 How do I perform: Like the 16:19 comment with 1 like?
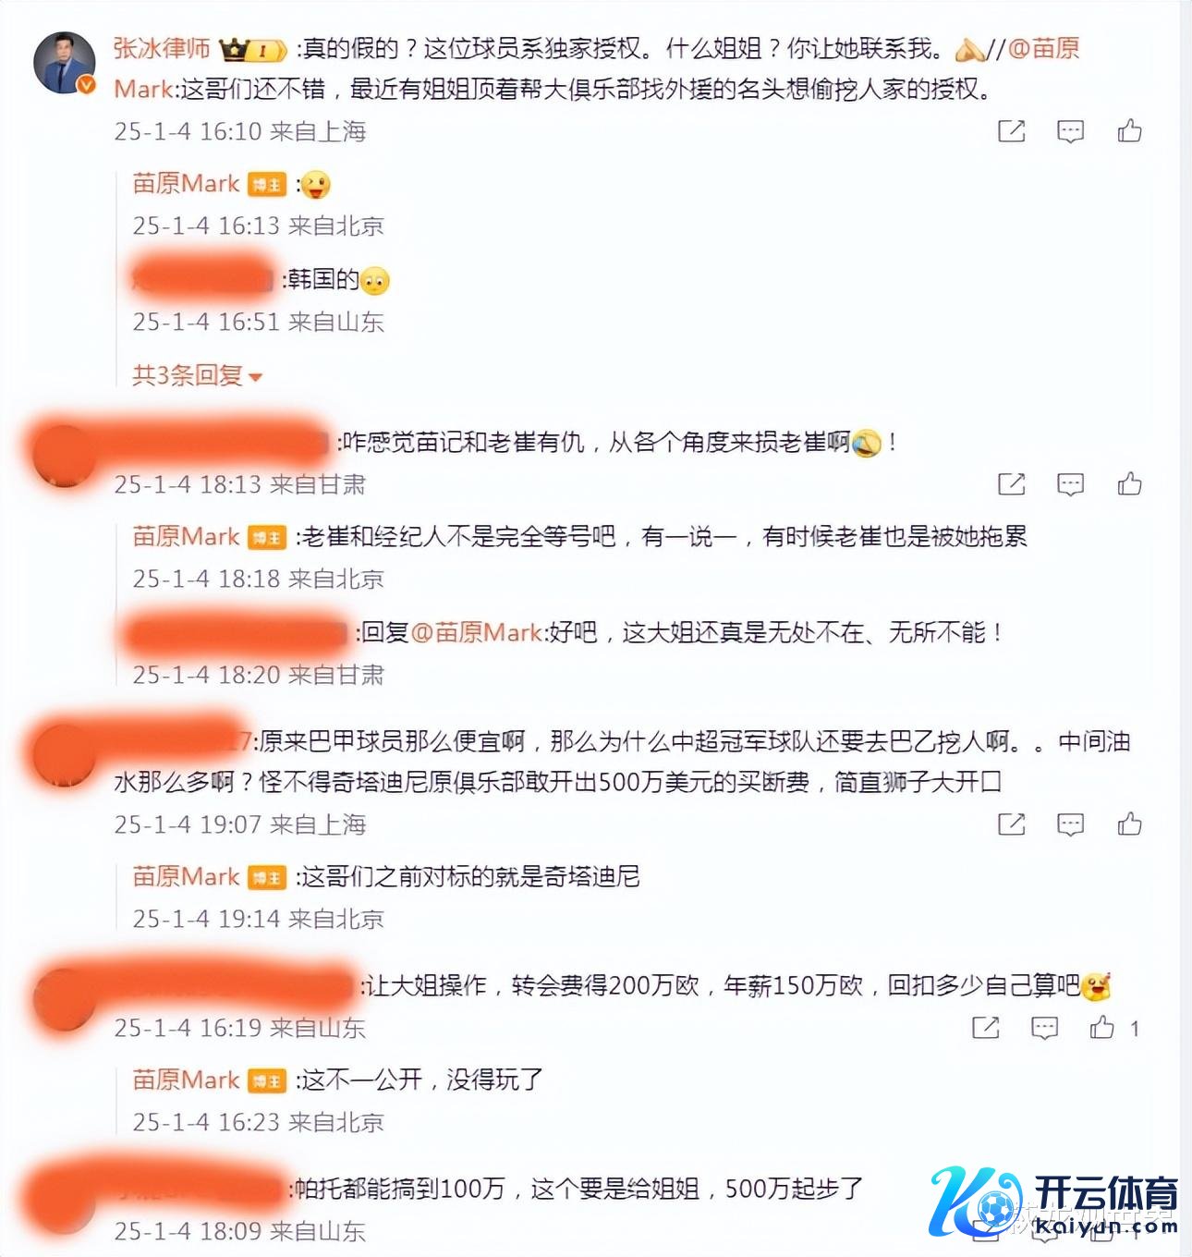pos(1102,1028)
